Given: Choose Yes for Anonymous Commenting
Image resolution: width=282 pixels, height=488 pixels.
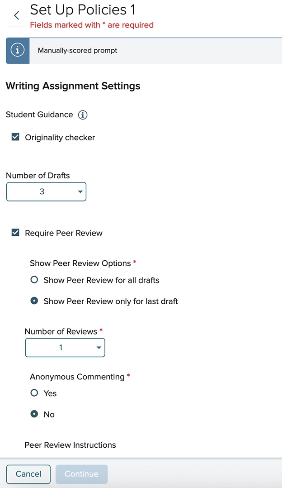Looking at the screenshot, I should 34,393.
